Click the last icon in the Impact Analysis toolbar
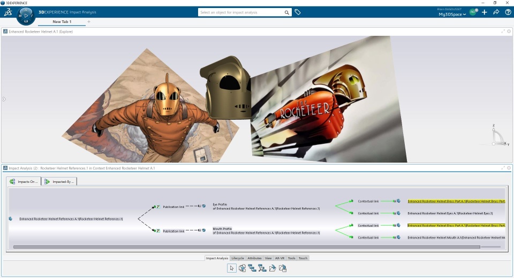The height and width of the screenshot is (278, 514). pos(283,268)
